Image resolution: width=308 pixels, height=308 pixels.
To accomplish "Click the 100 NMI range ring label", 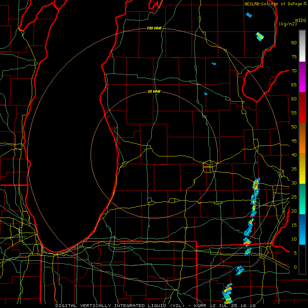I will pyautogui.click(x=154, y=28).
